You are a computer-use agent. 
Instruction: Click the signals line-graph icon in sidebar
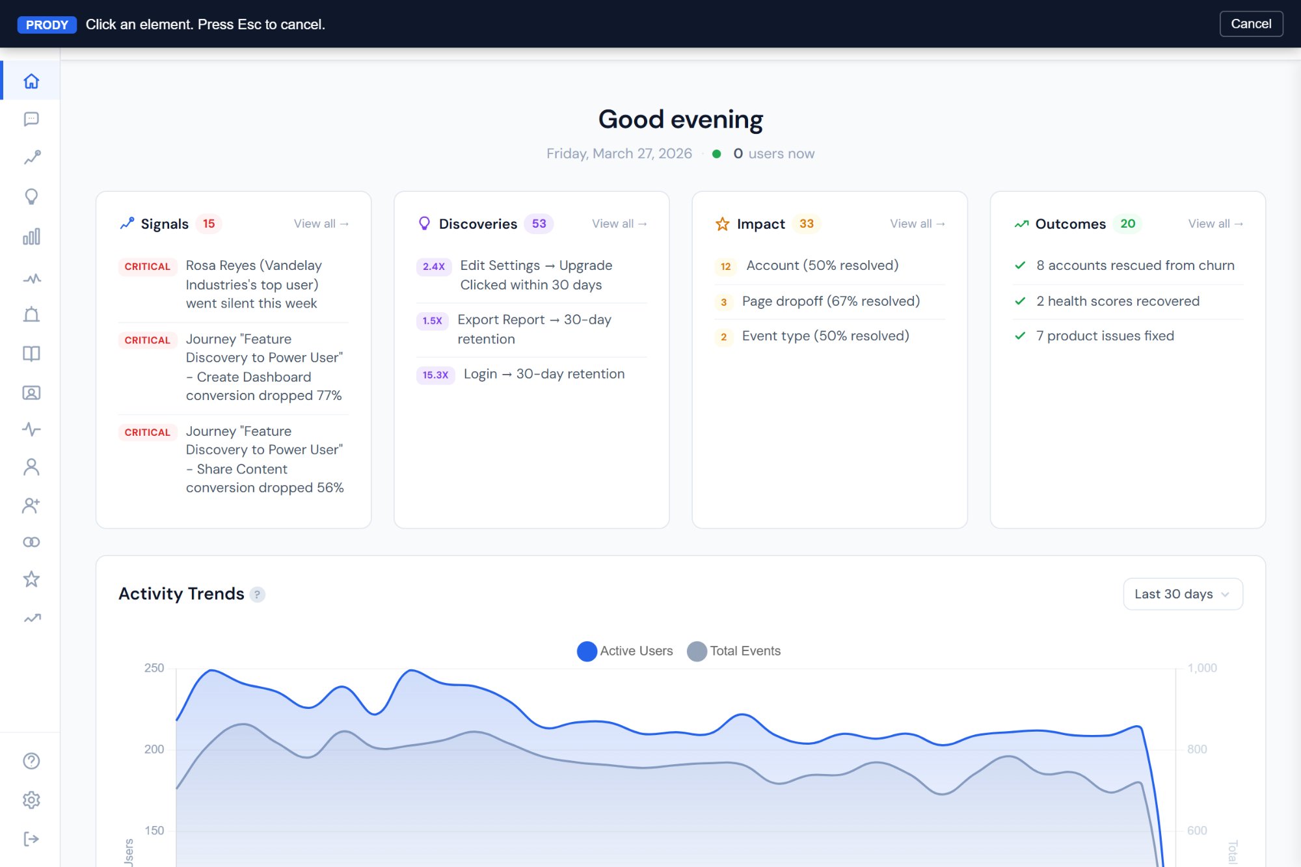pyautogui.click(x=31, y=157)
